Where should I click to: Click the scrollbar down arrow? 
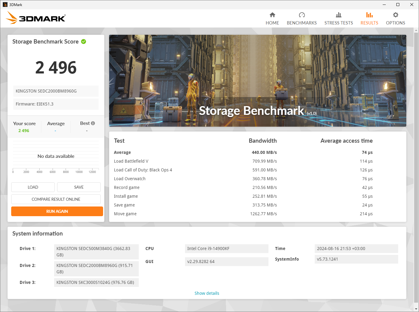click(416, 309)
